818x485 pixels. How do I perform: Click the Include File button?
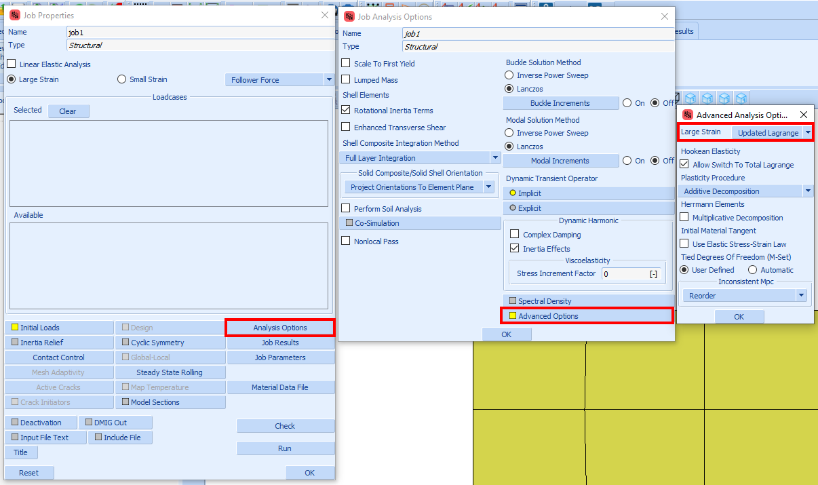pos(120,438)
